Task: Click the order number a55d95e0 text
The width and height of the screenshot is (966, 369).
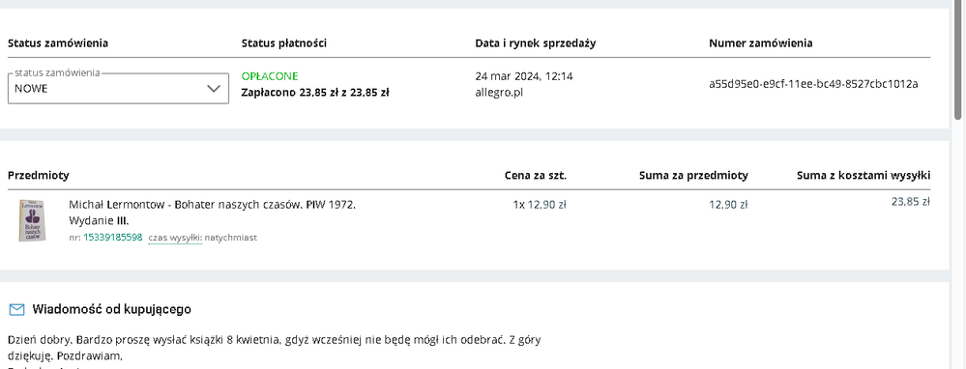Action: [813, 84]
